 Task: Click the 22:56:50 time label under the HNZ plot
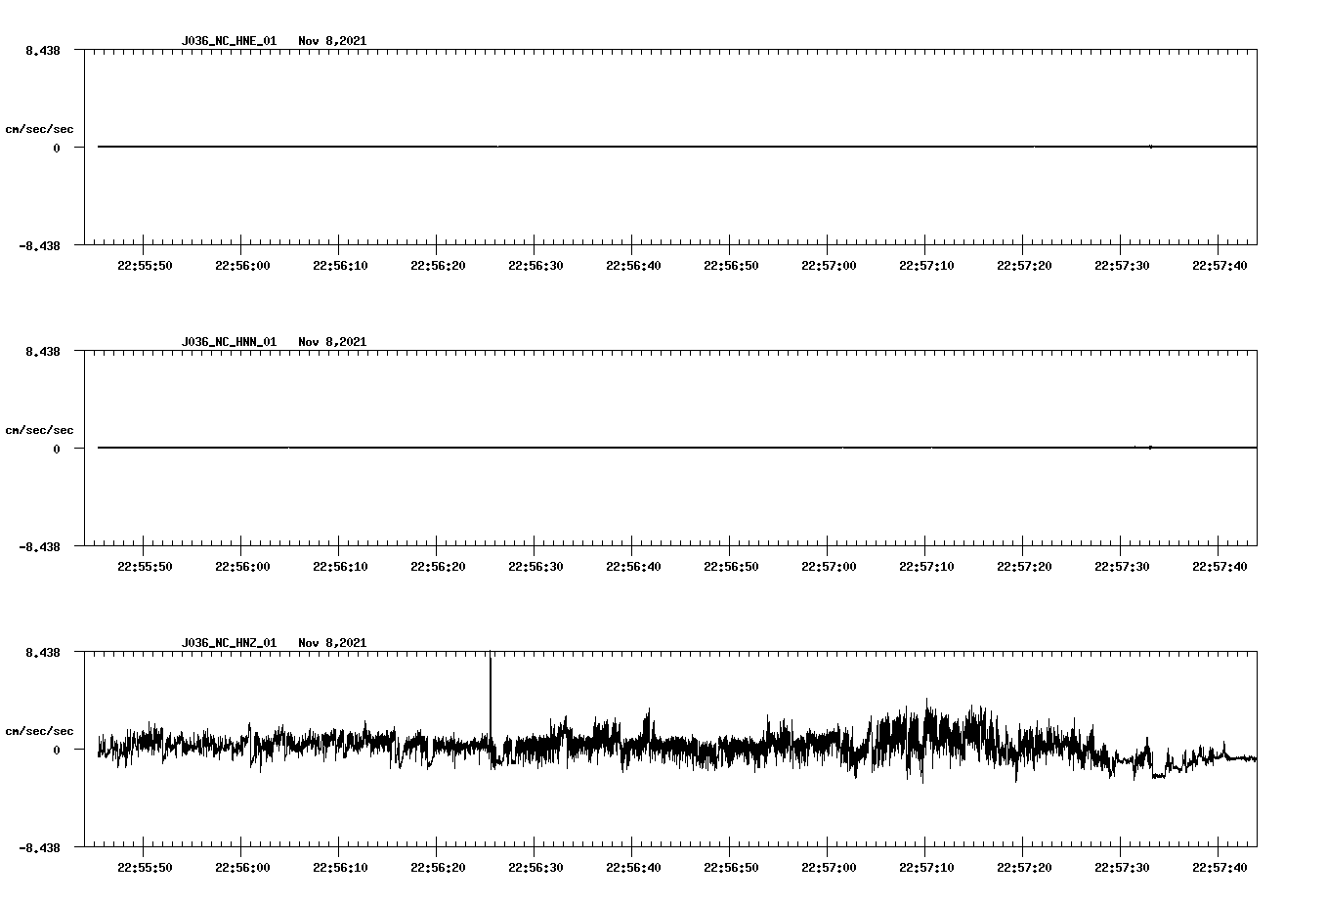731,868
